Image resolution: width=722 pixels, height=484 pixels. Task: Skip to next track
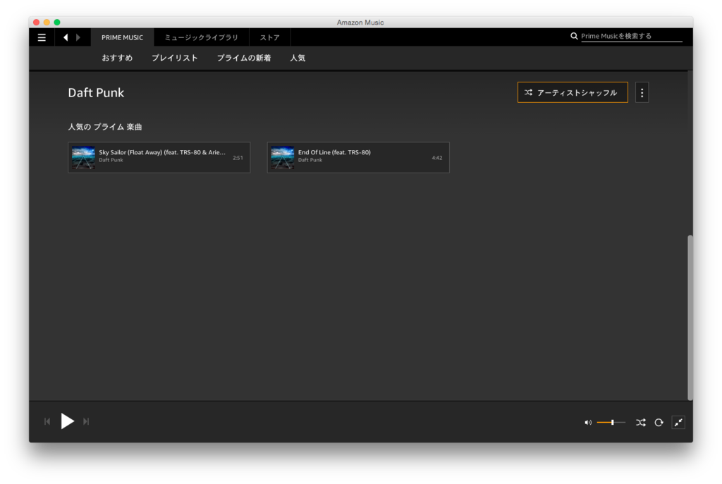pos(86,421)
